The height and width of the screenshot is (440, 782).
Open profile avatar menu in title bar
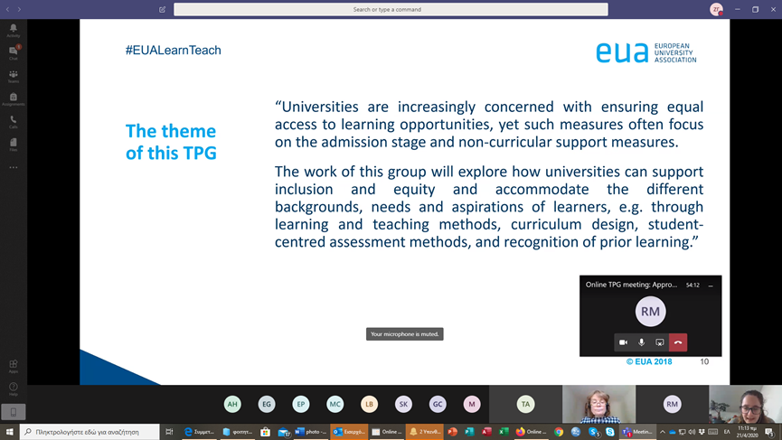(716, 10)
